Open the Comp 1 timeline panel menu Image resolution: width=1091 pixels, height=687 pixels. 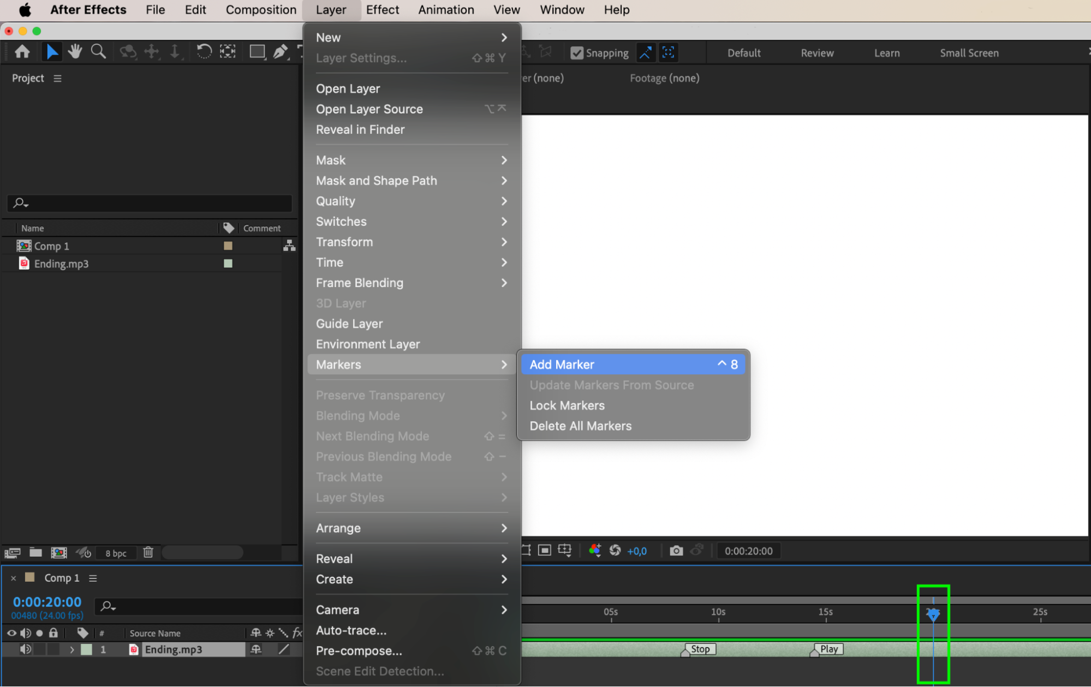[x=93, y=578]
